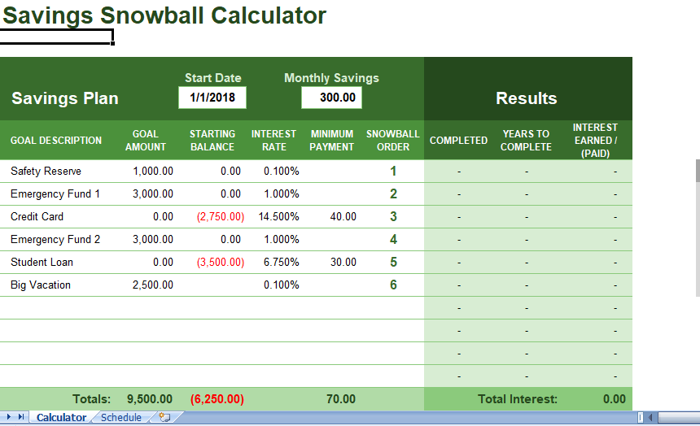
Task: Click the Results section heading
Action: click(527, 98)
